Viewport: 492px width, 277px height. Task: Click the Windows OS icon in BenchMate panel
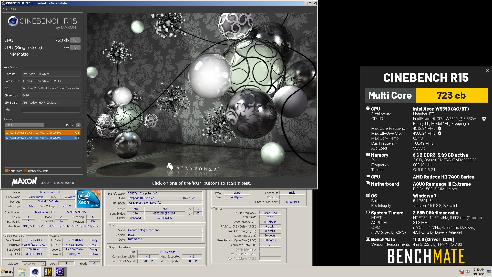[368, 195]
